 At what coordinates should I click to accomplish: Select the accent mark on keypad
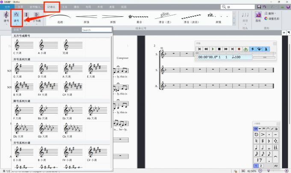tap(263, 135)
